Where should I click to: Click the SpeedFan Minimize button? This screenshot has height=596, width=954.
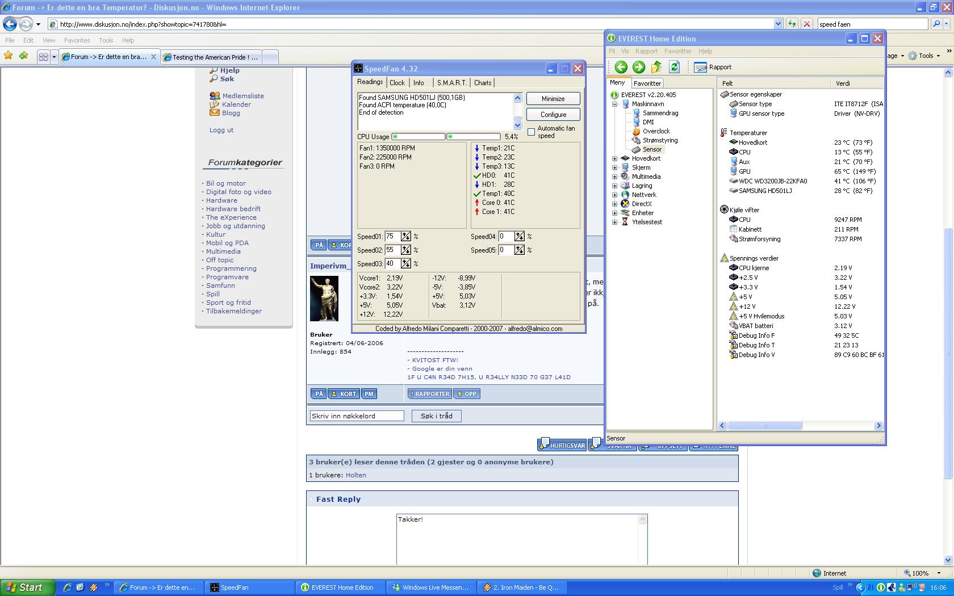click(x=553, y=99)
